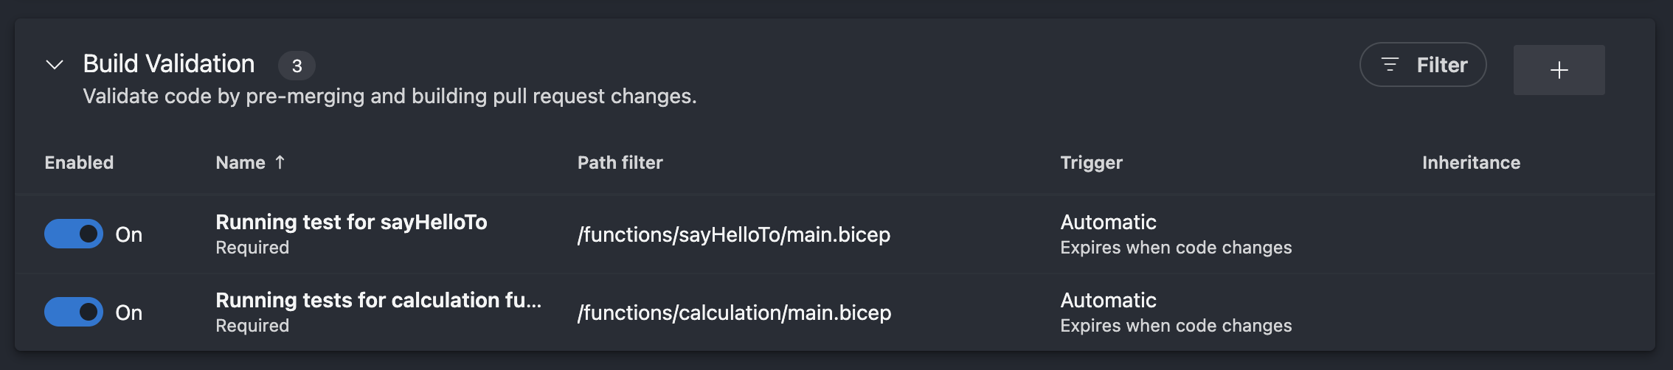The image size is (1673, 370).
Task: Click the policy count badge showing 3
Action: [297, 66]
